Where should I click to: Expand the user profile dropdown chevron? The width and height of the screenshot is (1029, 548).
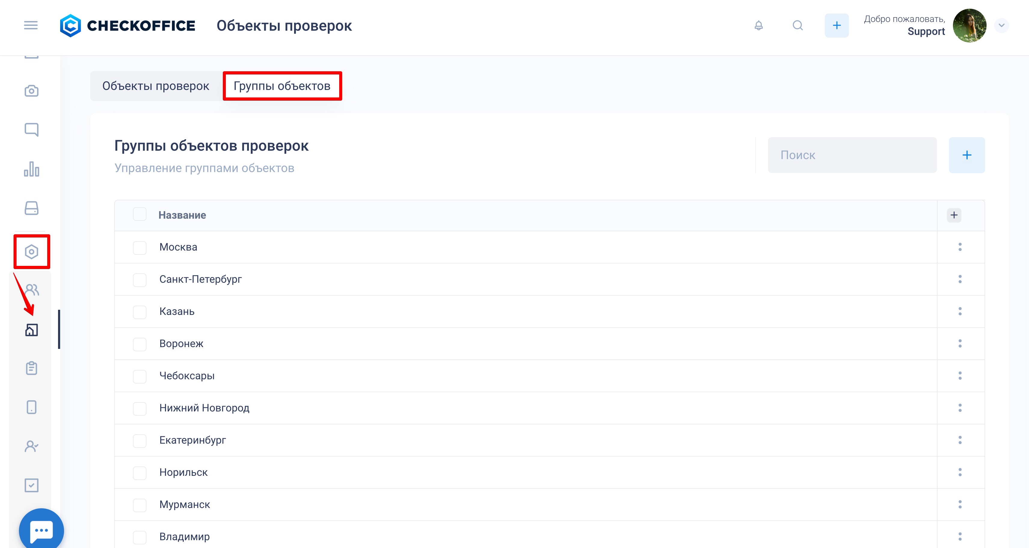click(x=1001, y=26)
